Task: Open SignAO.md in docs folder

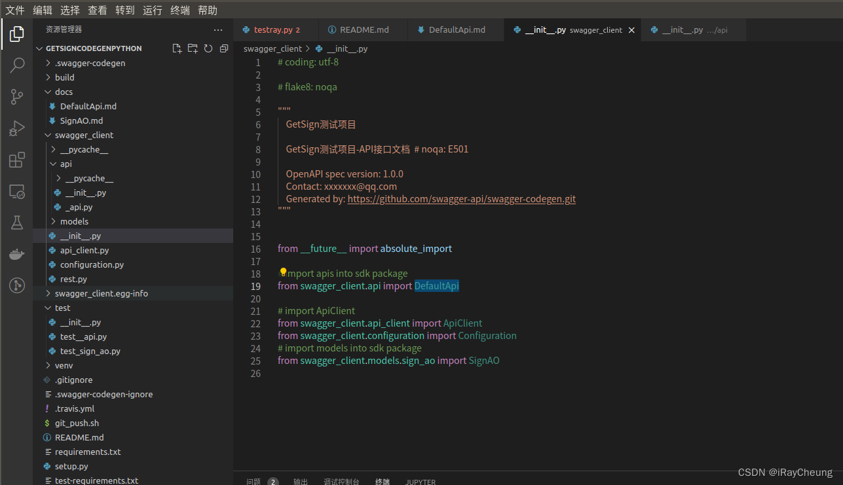Action: coord(133,120)
